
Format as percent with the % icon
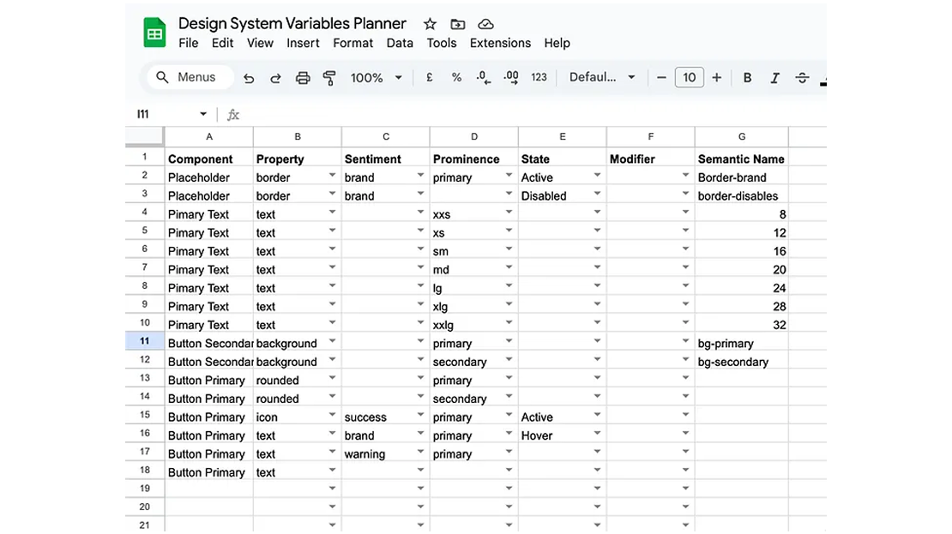click(x=456, y=77)
